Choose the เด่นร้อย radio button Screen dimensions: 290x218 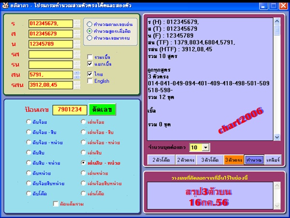pyautogui.click(x=84, y=122)
